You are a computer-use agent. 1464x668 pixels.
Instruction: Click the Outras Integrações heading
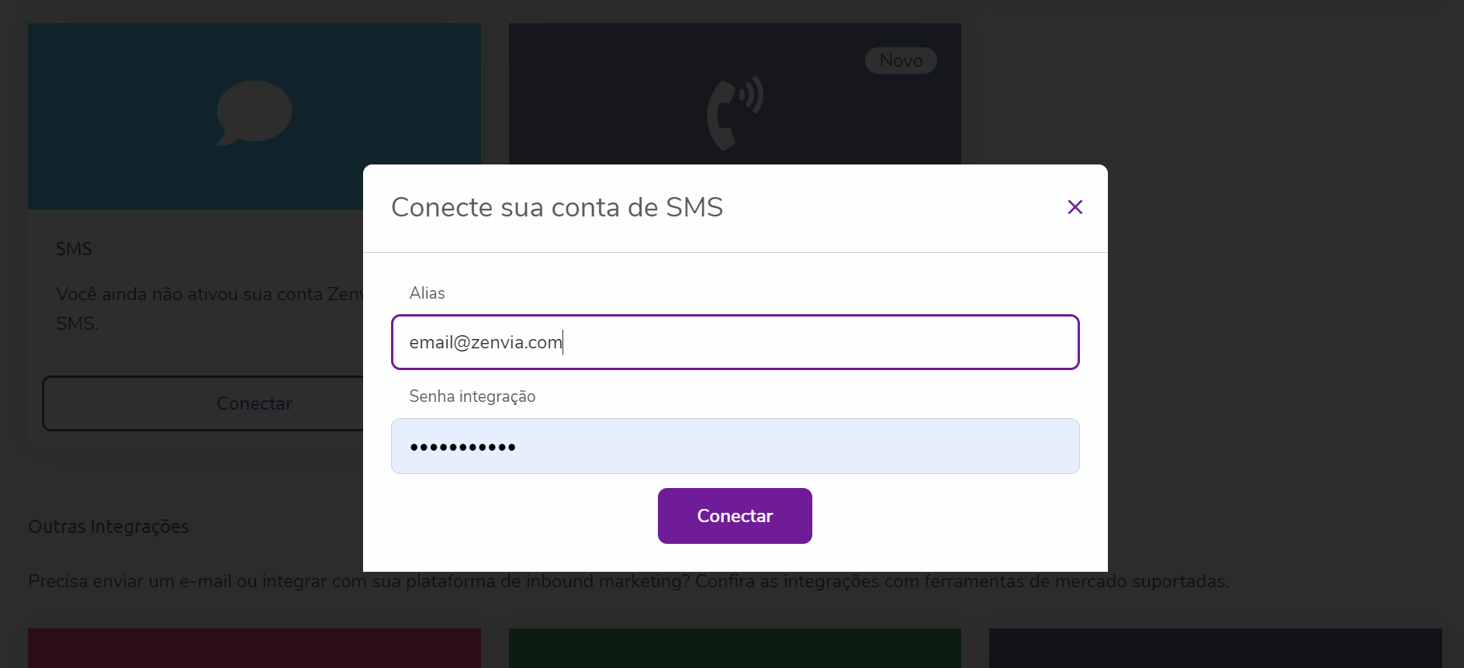click(x=109, y=527)
